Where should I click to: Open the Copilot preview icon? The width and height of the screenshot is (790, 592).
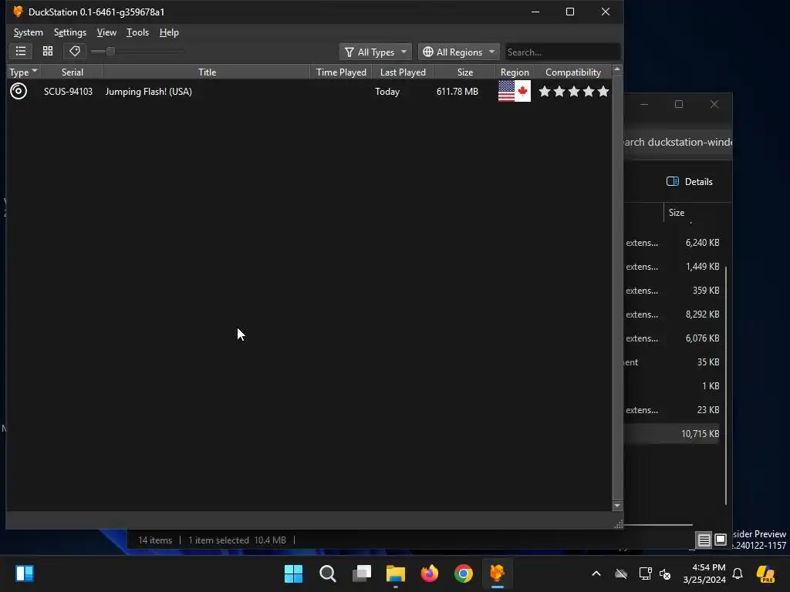(765, 573)
